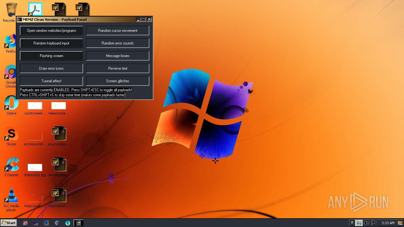404x227 pixels.
Task: Select the VLC media player desktop shortcut
Action: 11,200
